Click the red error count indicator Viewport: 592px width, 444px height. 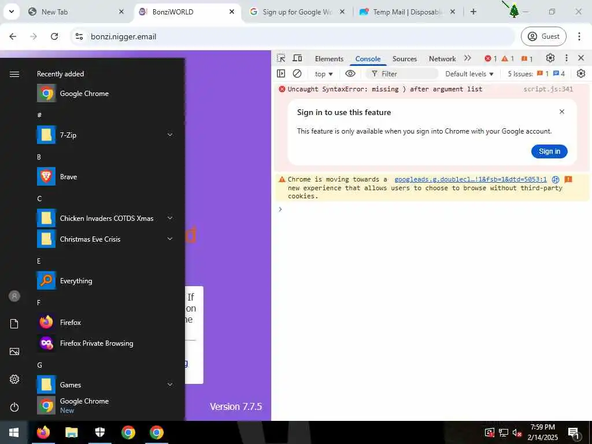491,58
